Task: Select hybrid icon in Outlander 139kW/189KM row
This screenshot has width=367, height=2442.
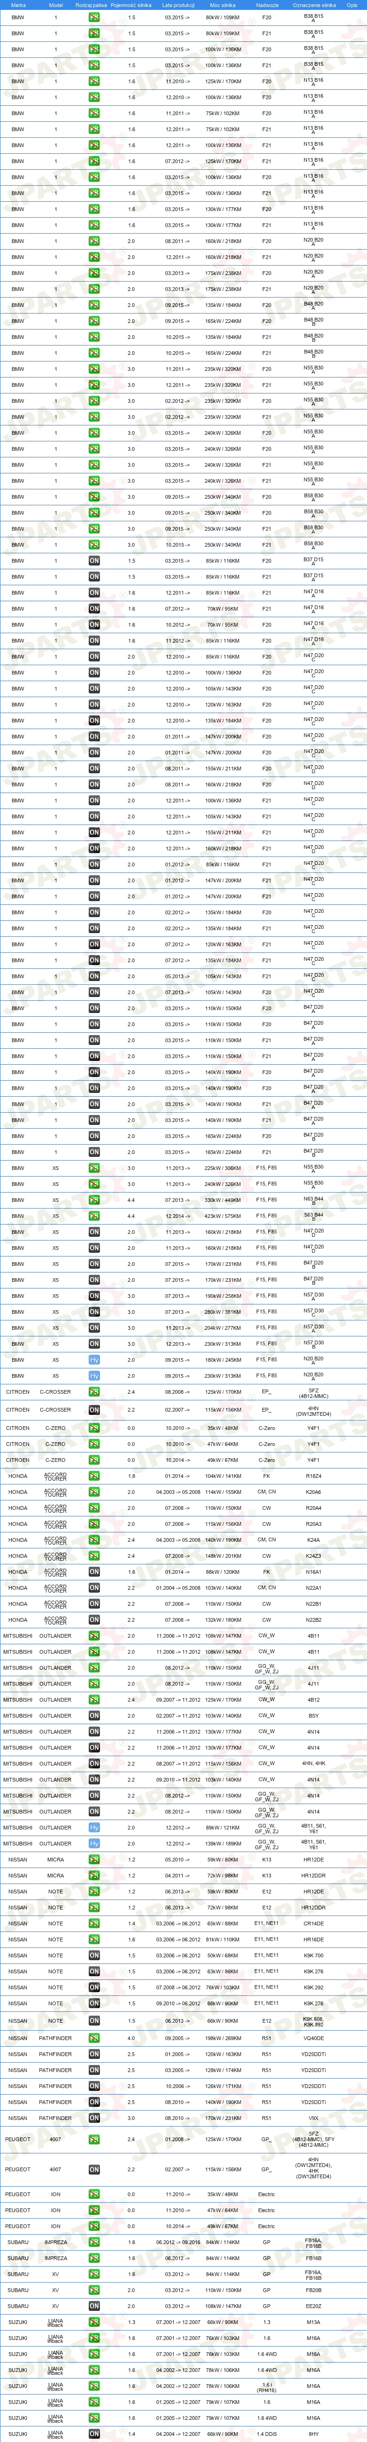Action: 94,1844
